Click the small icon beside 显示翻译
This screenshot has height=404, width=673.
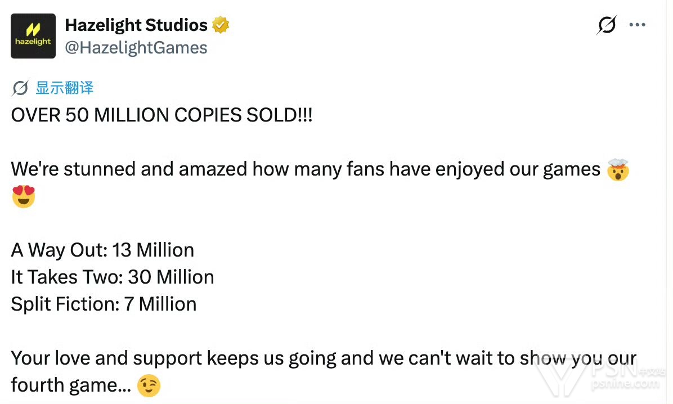20,88
